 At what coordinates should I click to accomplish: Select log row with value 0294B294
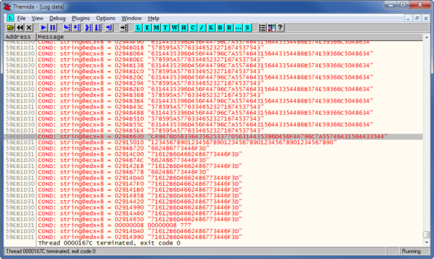point(213,83)
